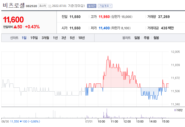This screenshot has width=185, height=127.
Task: Click the highest peak of the red price line
Action: (x=108, y=56)
